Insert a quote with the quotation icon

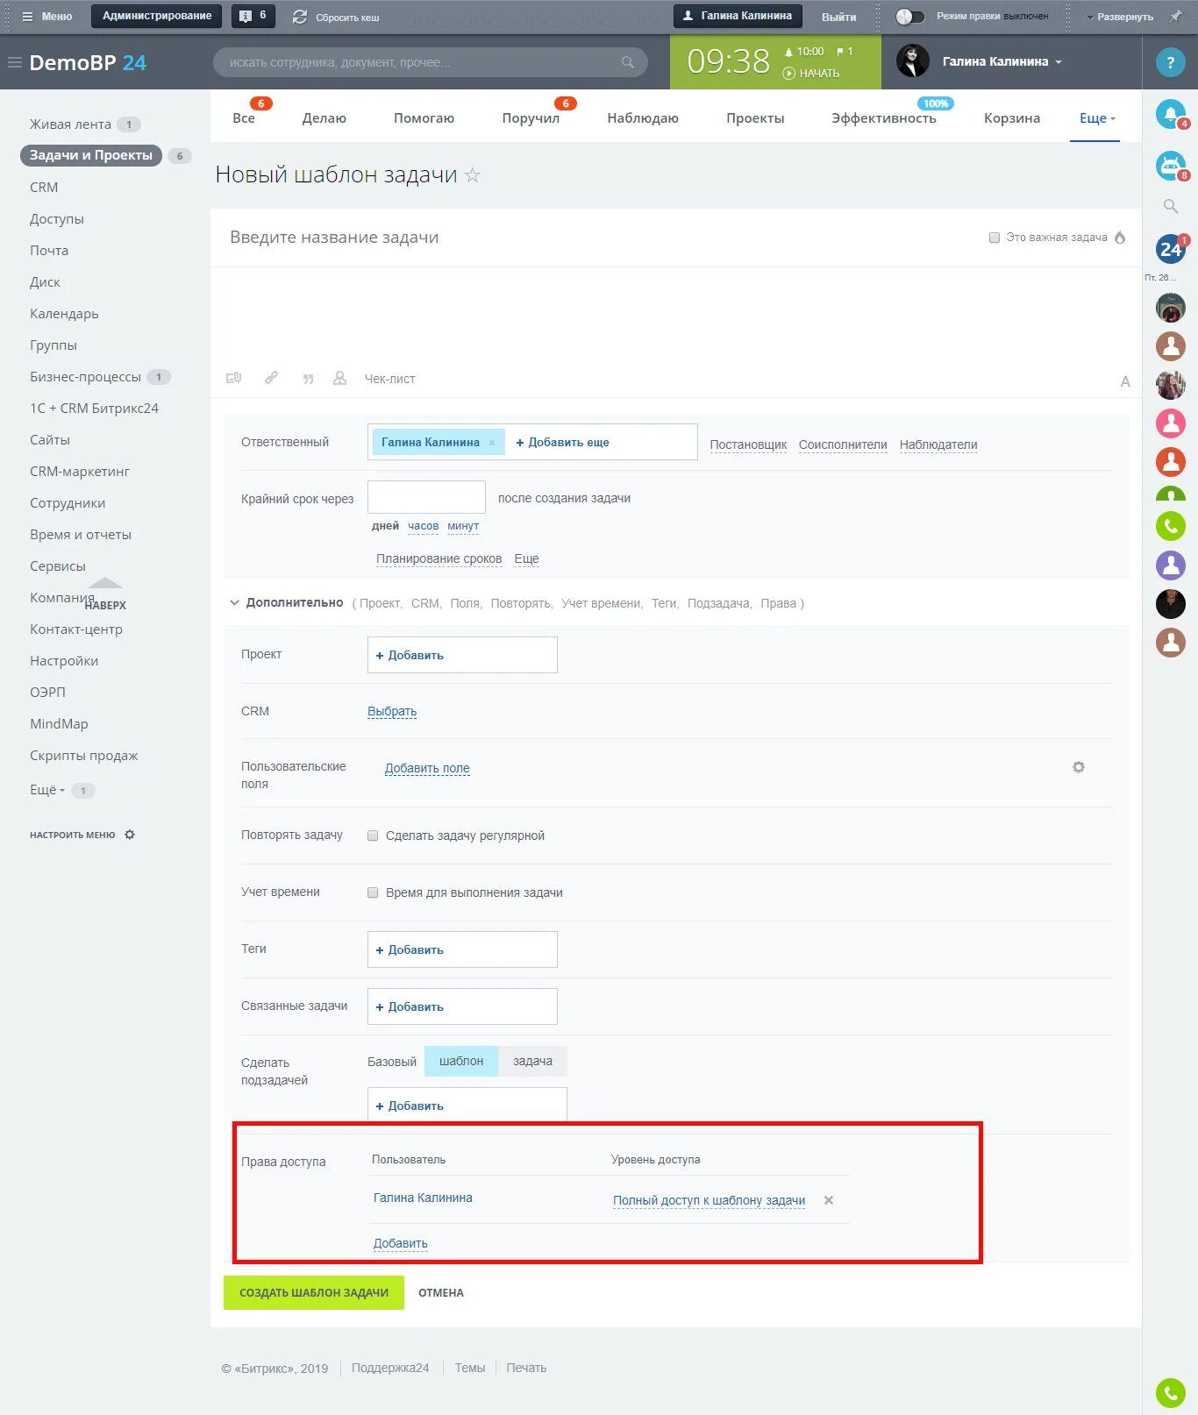pyautogui.click(x=308, y=379)
